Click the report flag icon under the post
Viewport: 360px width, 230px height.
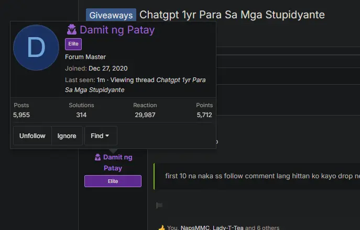159,205
